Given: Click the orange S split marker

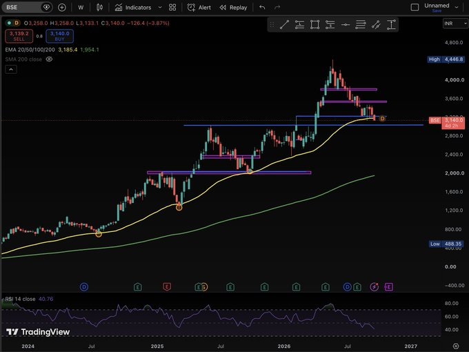Looking at the screenshot, I should [x=204, y=287].
